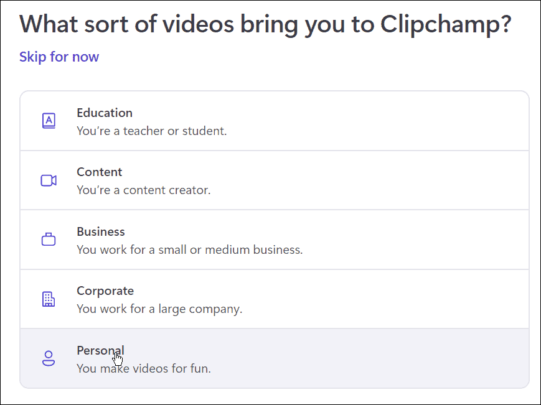Click the Content video camera icon
This screenshot has height=405, width=541.
[x=49, y=180]
